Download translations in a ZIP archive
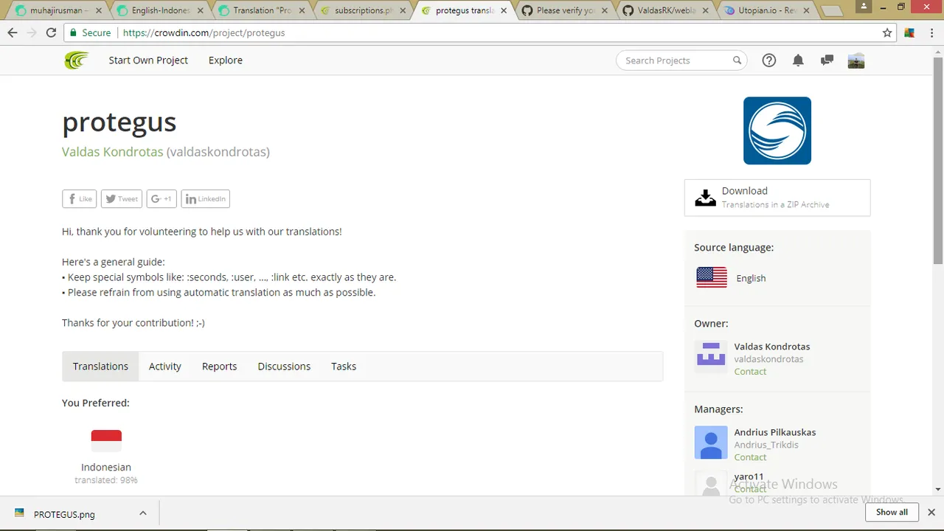The image size is (944, 531). click(777, 198)
